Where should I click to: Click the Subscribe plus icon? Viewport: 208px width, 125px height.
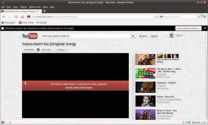(x=38, y=50)
